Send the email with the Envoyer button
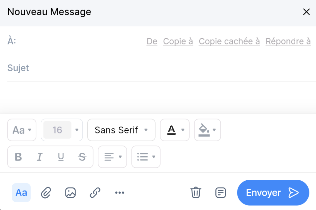This screenshot has width=316, height=210. (273, 192)
